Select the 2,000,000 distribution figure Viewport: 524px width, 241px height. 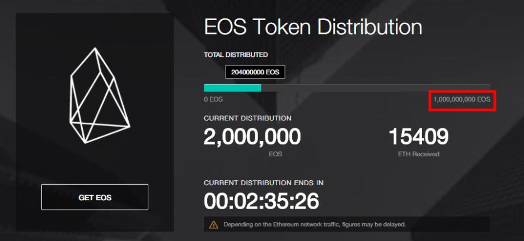[252, 137]
